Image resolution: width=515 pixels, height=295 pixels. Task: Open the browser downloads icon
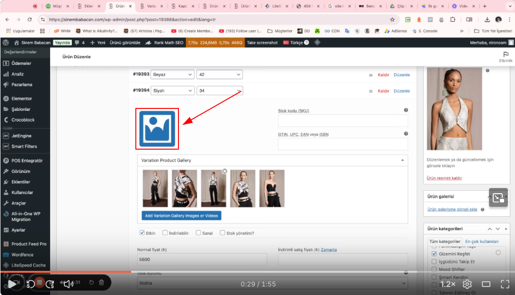click(x=487, y=20)
